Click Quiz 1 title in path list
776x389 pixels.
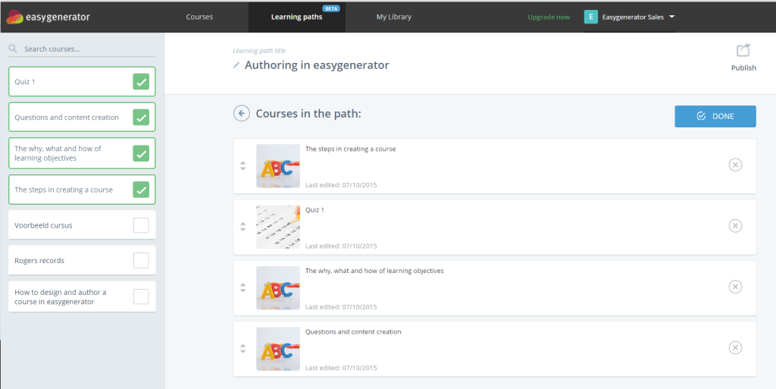[x=314, y=210]
